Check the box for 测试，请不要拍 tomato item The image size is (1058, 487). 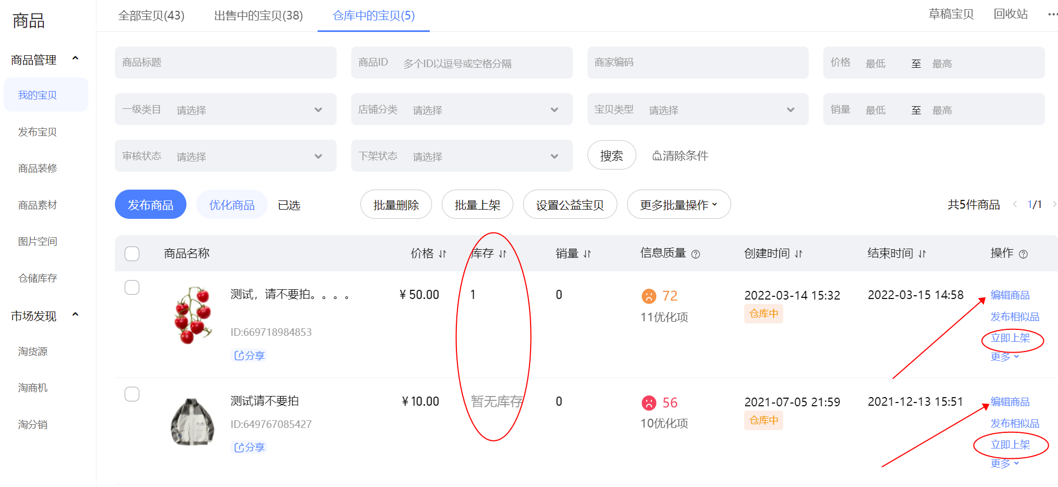[x=132, y=287]
